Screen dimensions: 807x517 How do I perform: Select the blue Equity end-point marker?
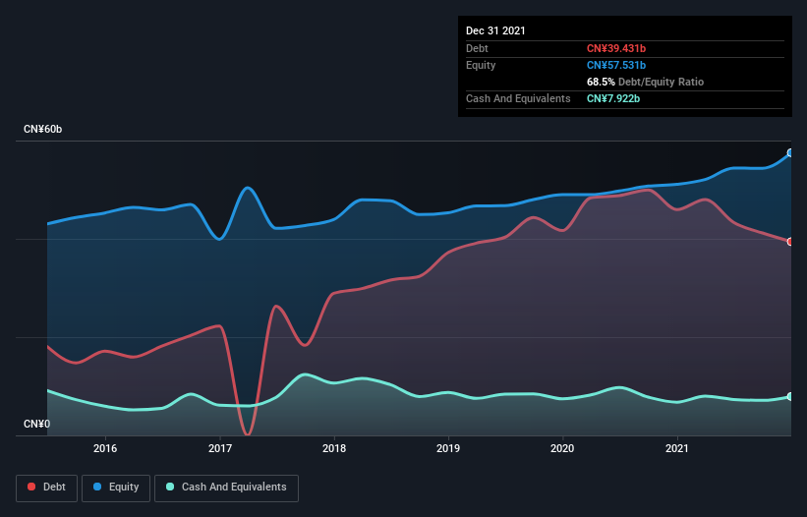[x=790, y=152]
